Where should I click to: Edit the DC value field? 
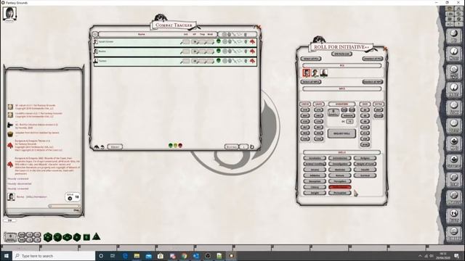coord(349,122)
